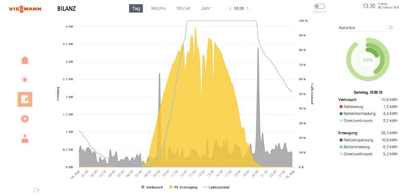
Task: Open the gear settings icon in sidebar
Action: [x=25, y=119]
